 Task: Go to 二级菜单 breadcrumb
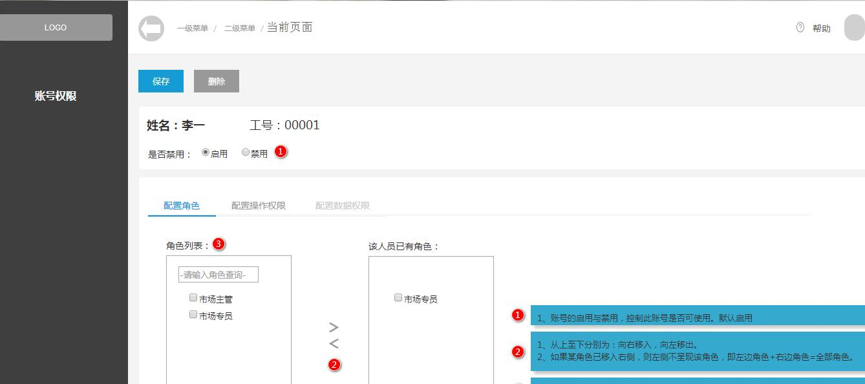point(240,28)
